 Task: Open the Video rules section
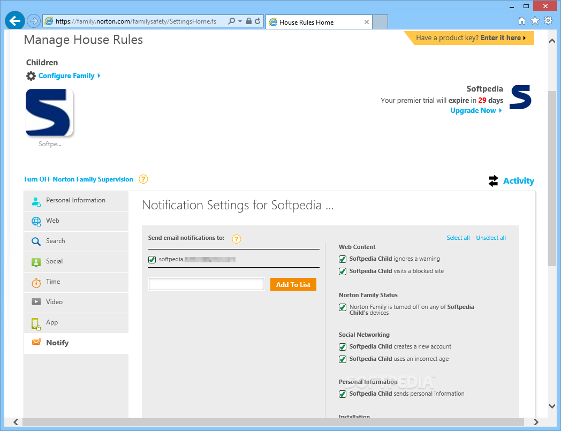pyautogui.click(x=76, y=303)
